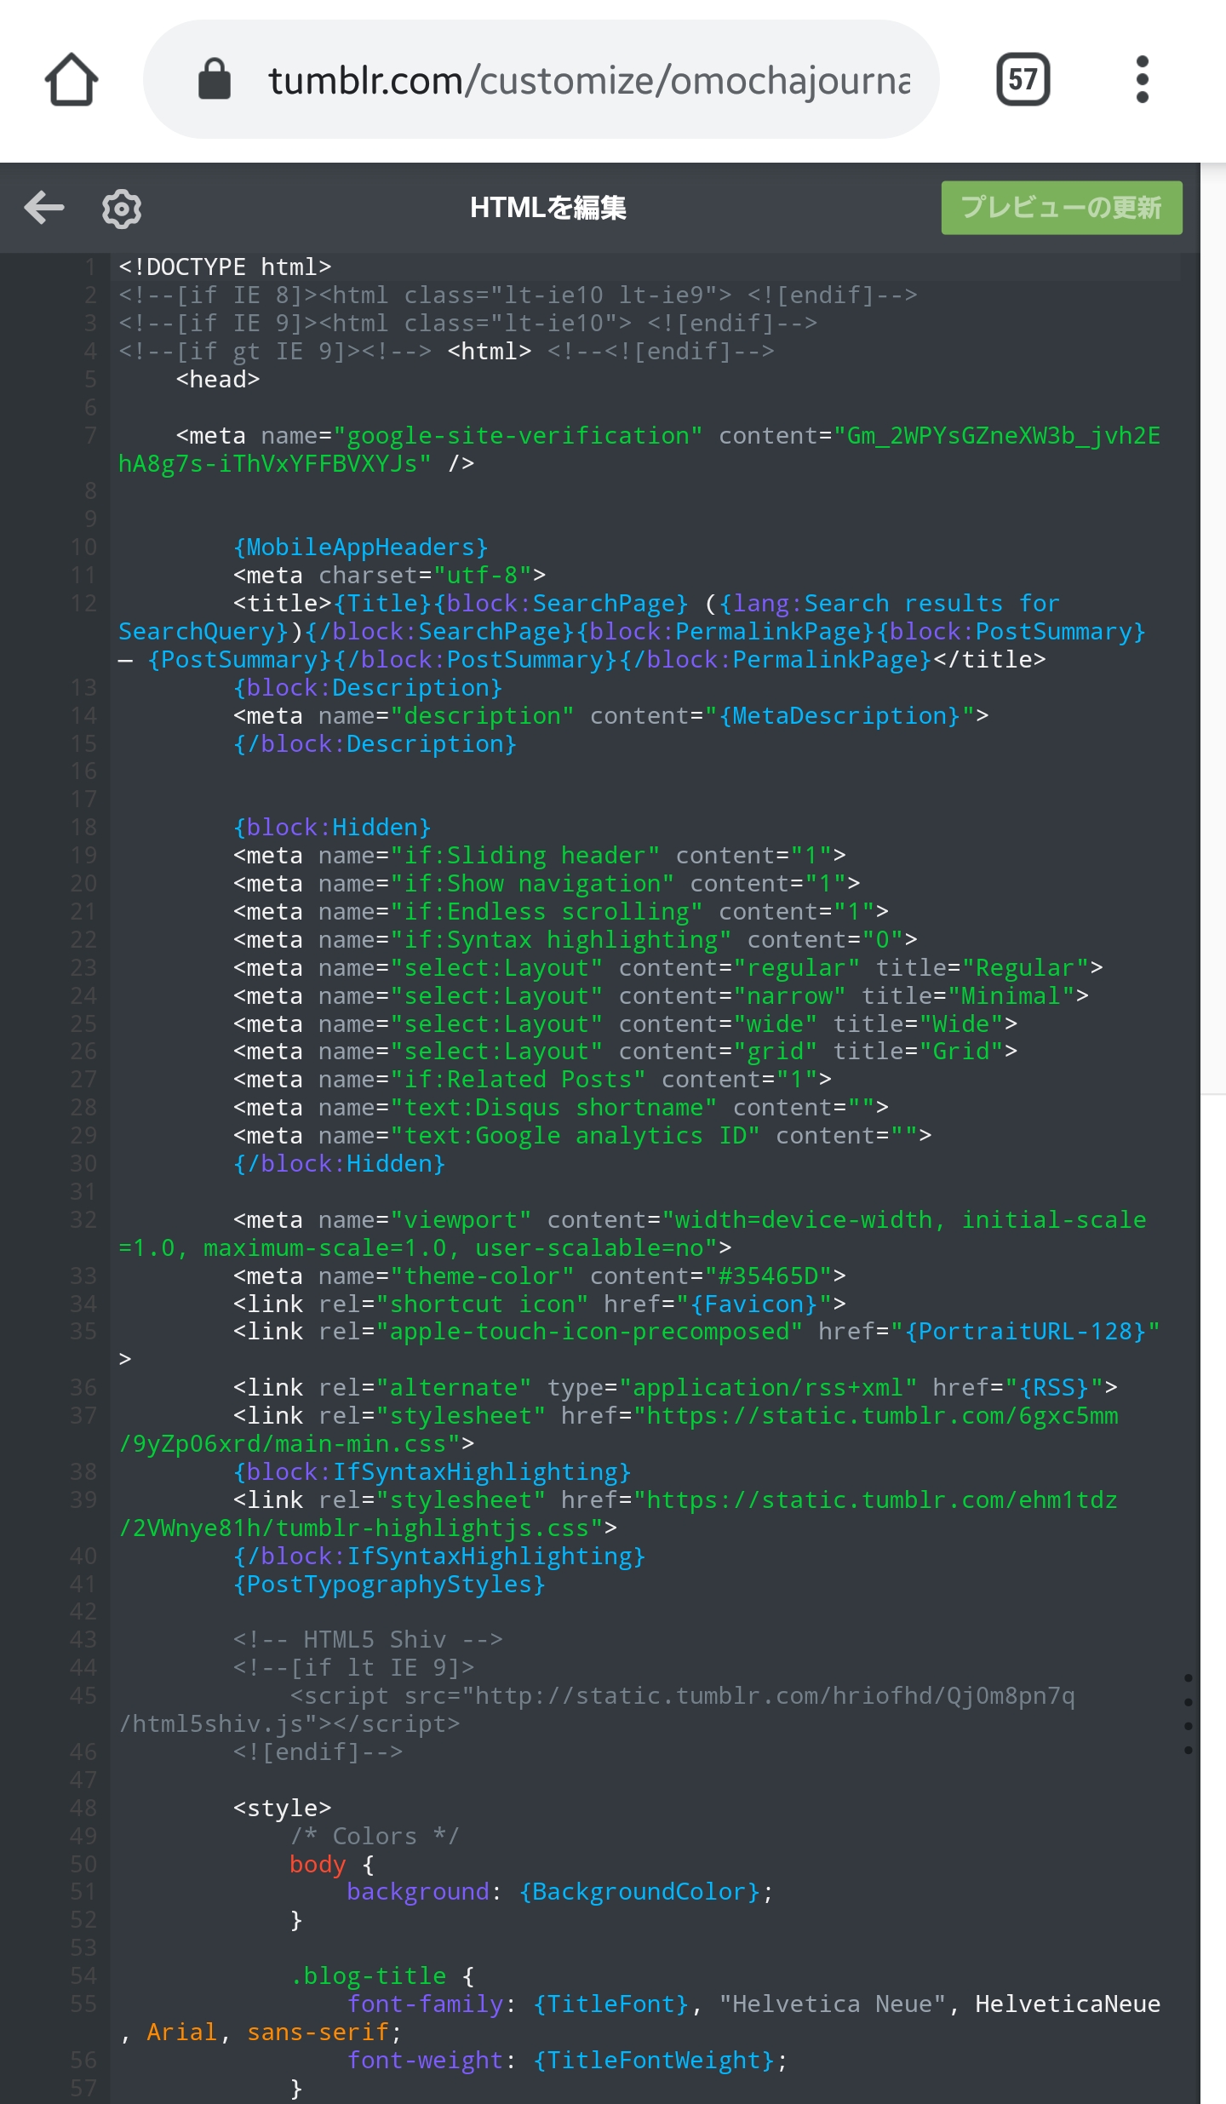1226x2104 pixels.
Task: Click the {PostTypographyStyles} variable
Action: point(389,1585)
